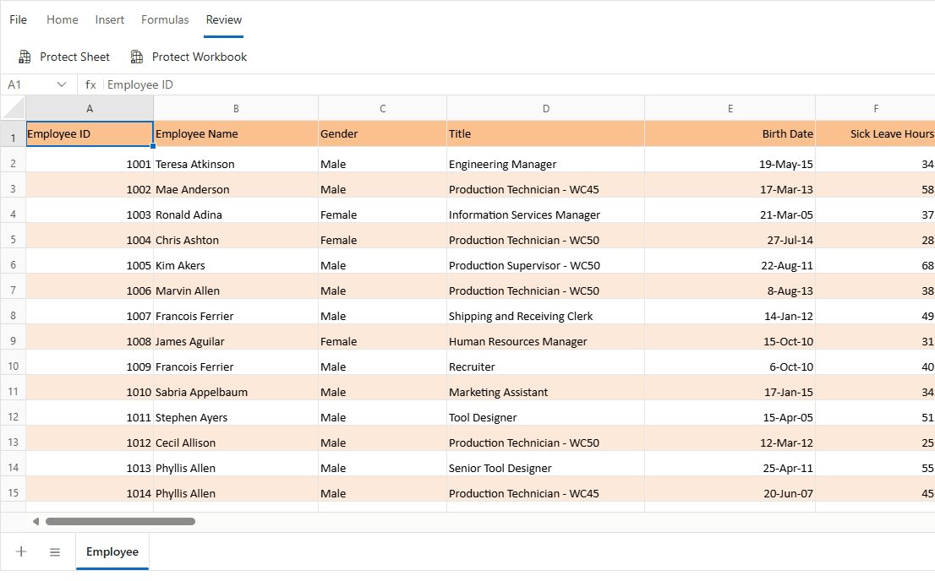Viewport: 935px width, 581px height.
Task: Open the list all sheets icon
Action: [55, 551]
